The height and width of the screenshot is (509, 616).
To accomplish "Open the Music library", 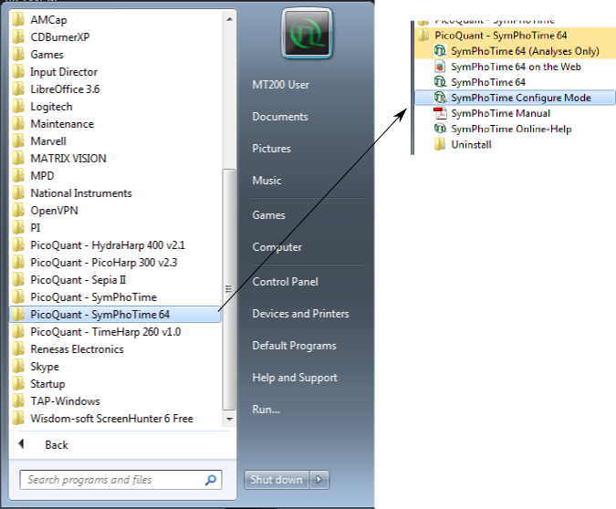I will pyautogui.click(x=266, y=181).
